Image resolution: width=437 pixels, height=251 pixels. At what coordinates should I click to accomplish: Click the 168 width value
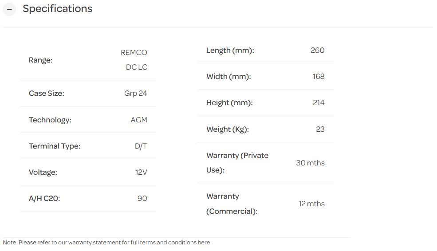pyautogui.click(x=318, y=76)
